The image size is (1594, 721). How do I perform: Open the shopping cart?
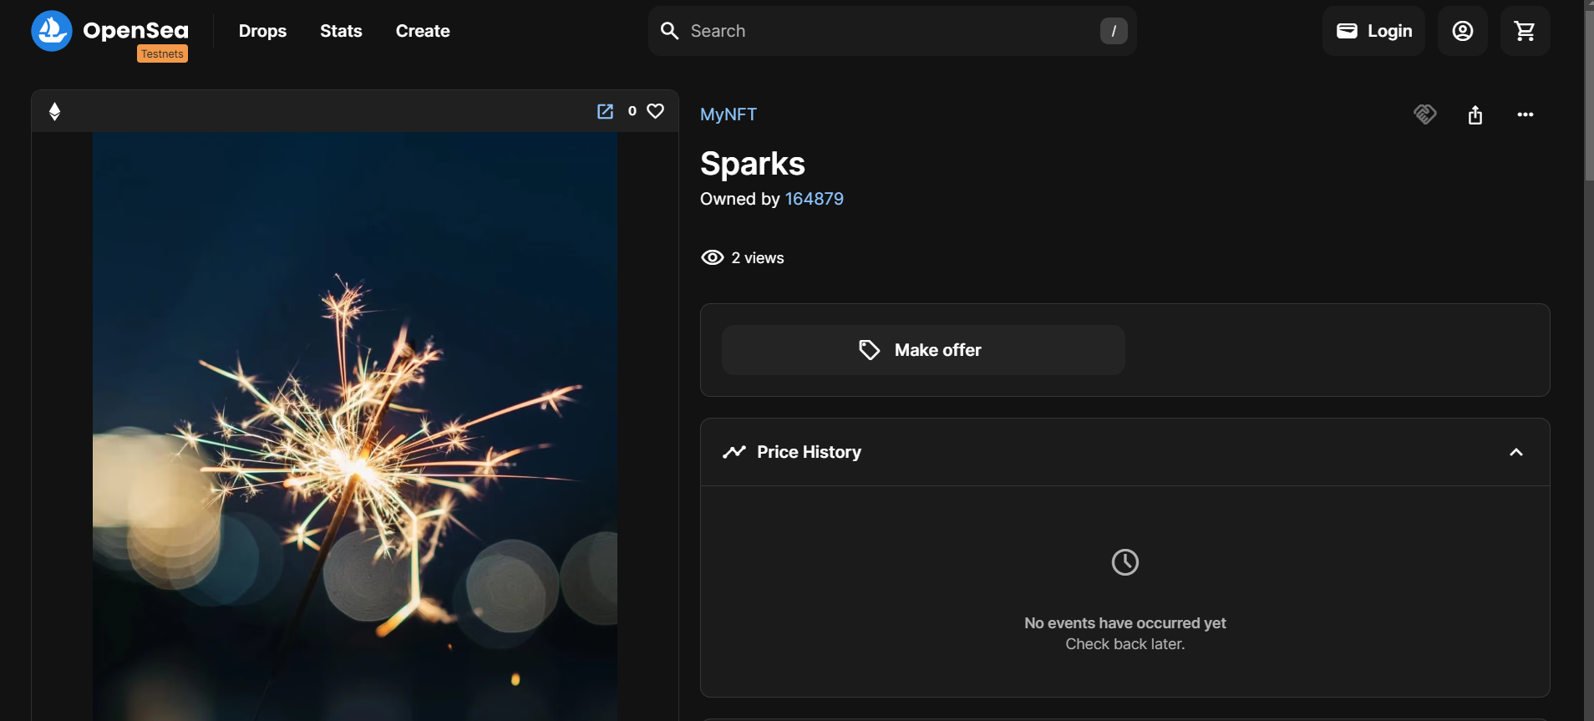1525,31
